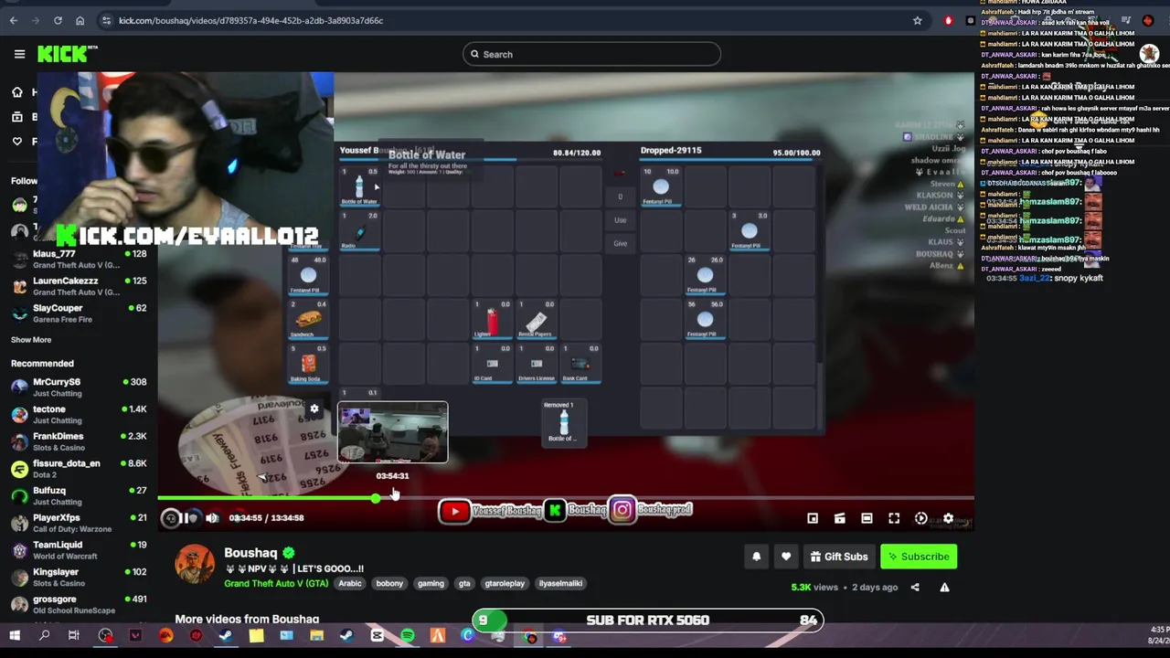1170x658 pixels.
Task: Open the Windows Start menu
Action: [x=15, y=636]
